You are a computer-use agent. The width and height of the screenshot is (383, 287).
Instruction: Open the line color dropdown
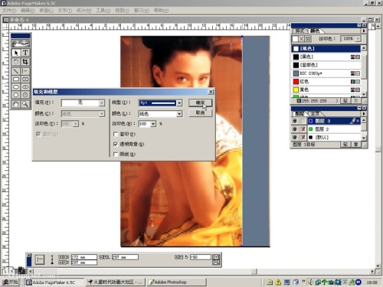(179, 114)
